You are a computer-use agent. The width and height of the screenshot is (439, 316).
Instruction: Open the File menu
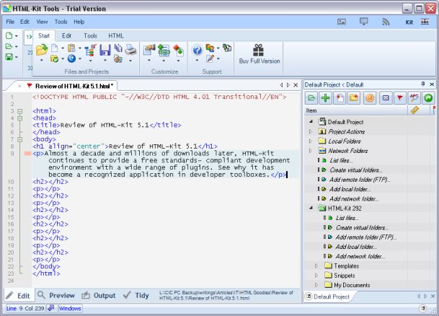[x=10, y=22]
